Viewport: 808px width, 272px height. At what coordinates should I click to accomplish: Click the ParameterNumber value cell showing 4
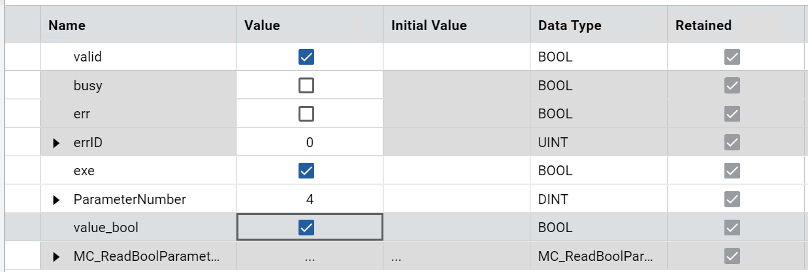point(310,199)
